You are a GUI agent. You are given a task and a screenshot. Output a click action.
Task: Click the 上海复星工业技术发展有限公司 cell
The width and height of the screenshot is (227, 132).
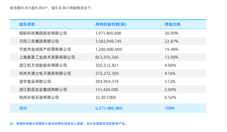coord(47,57)
